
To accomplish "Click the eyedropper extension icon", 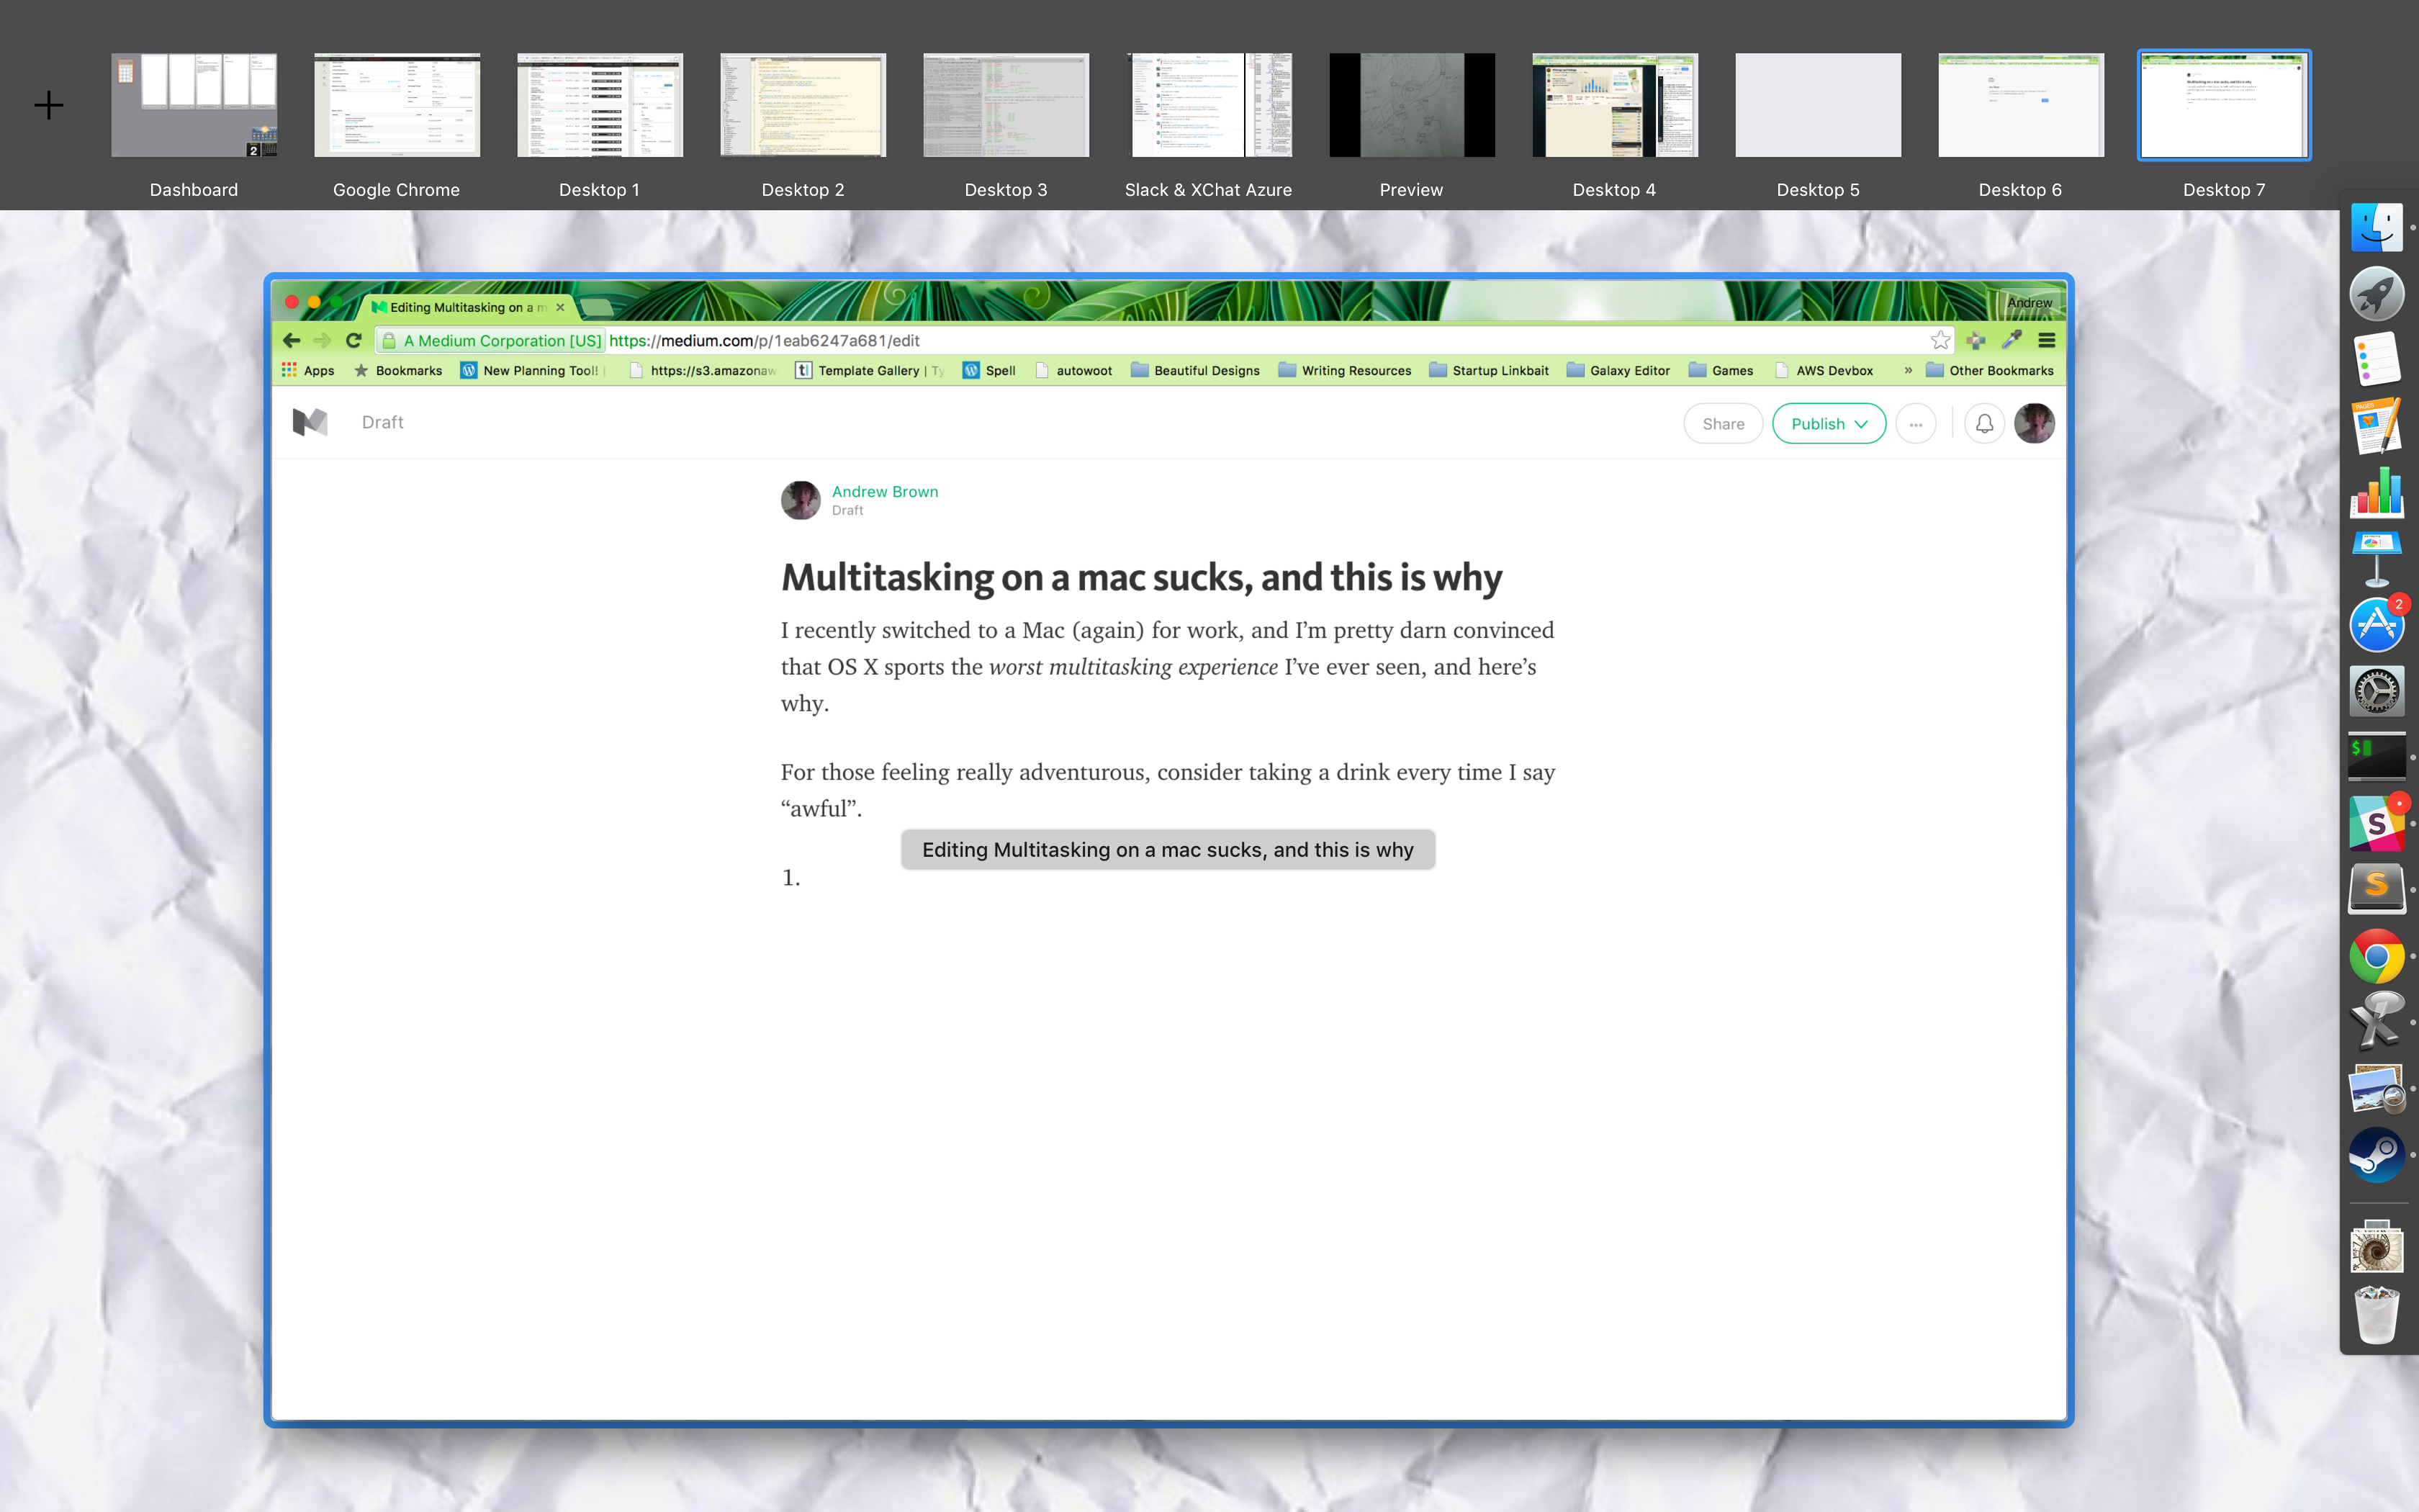I will (x=2012, y=340).
